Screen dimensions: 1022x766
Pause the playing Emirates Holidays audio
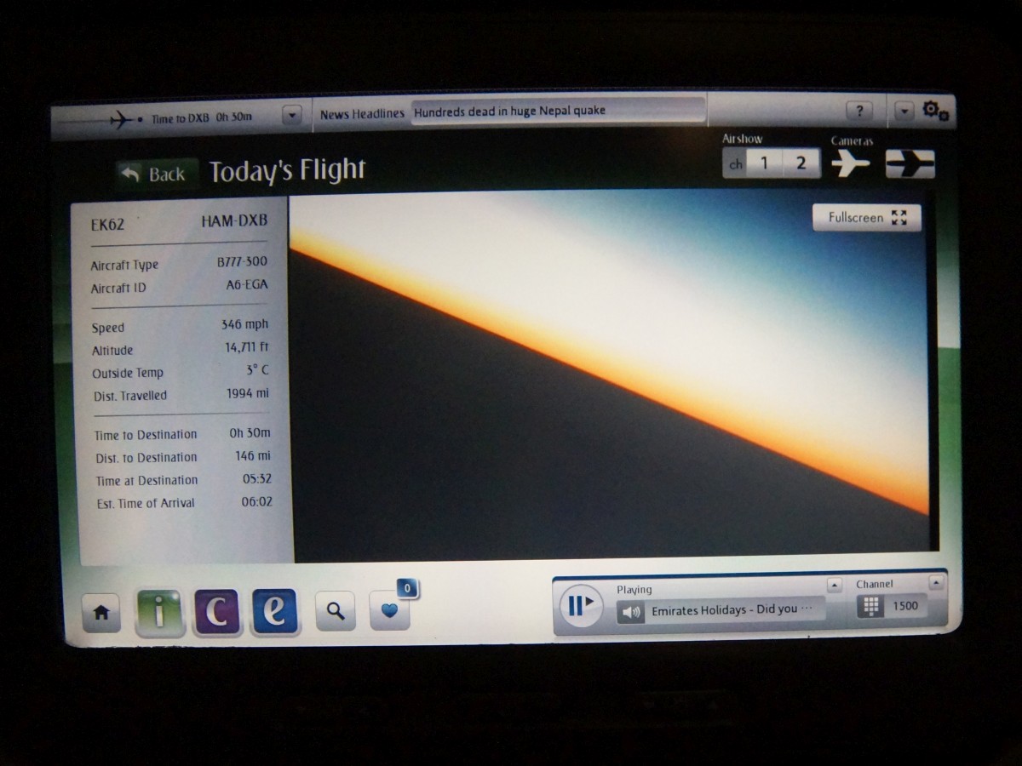pos(580,606)
